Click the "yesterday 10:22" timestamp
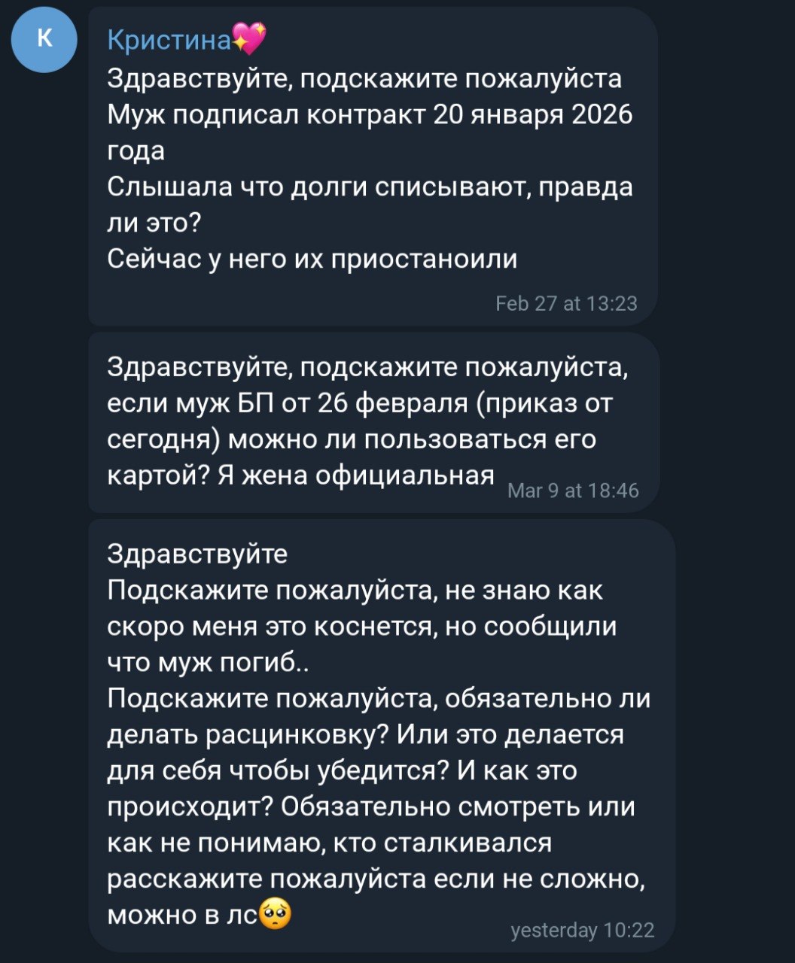The image size is (795, 963). click(x=582, y=930)
